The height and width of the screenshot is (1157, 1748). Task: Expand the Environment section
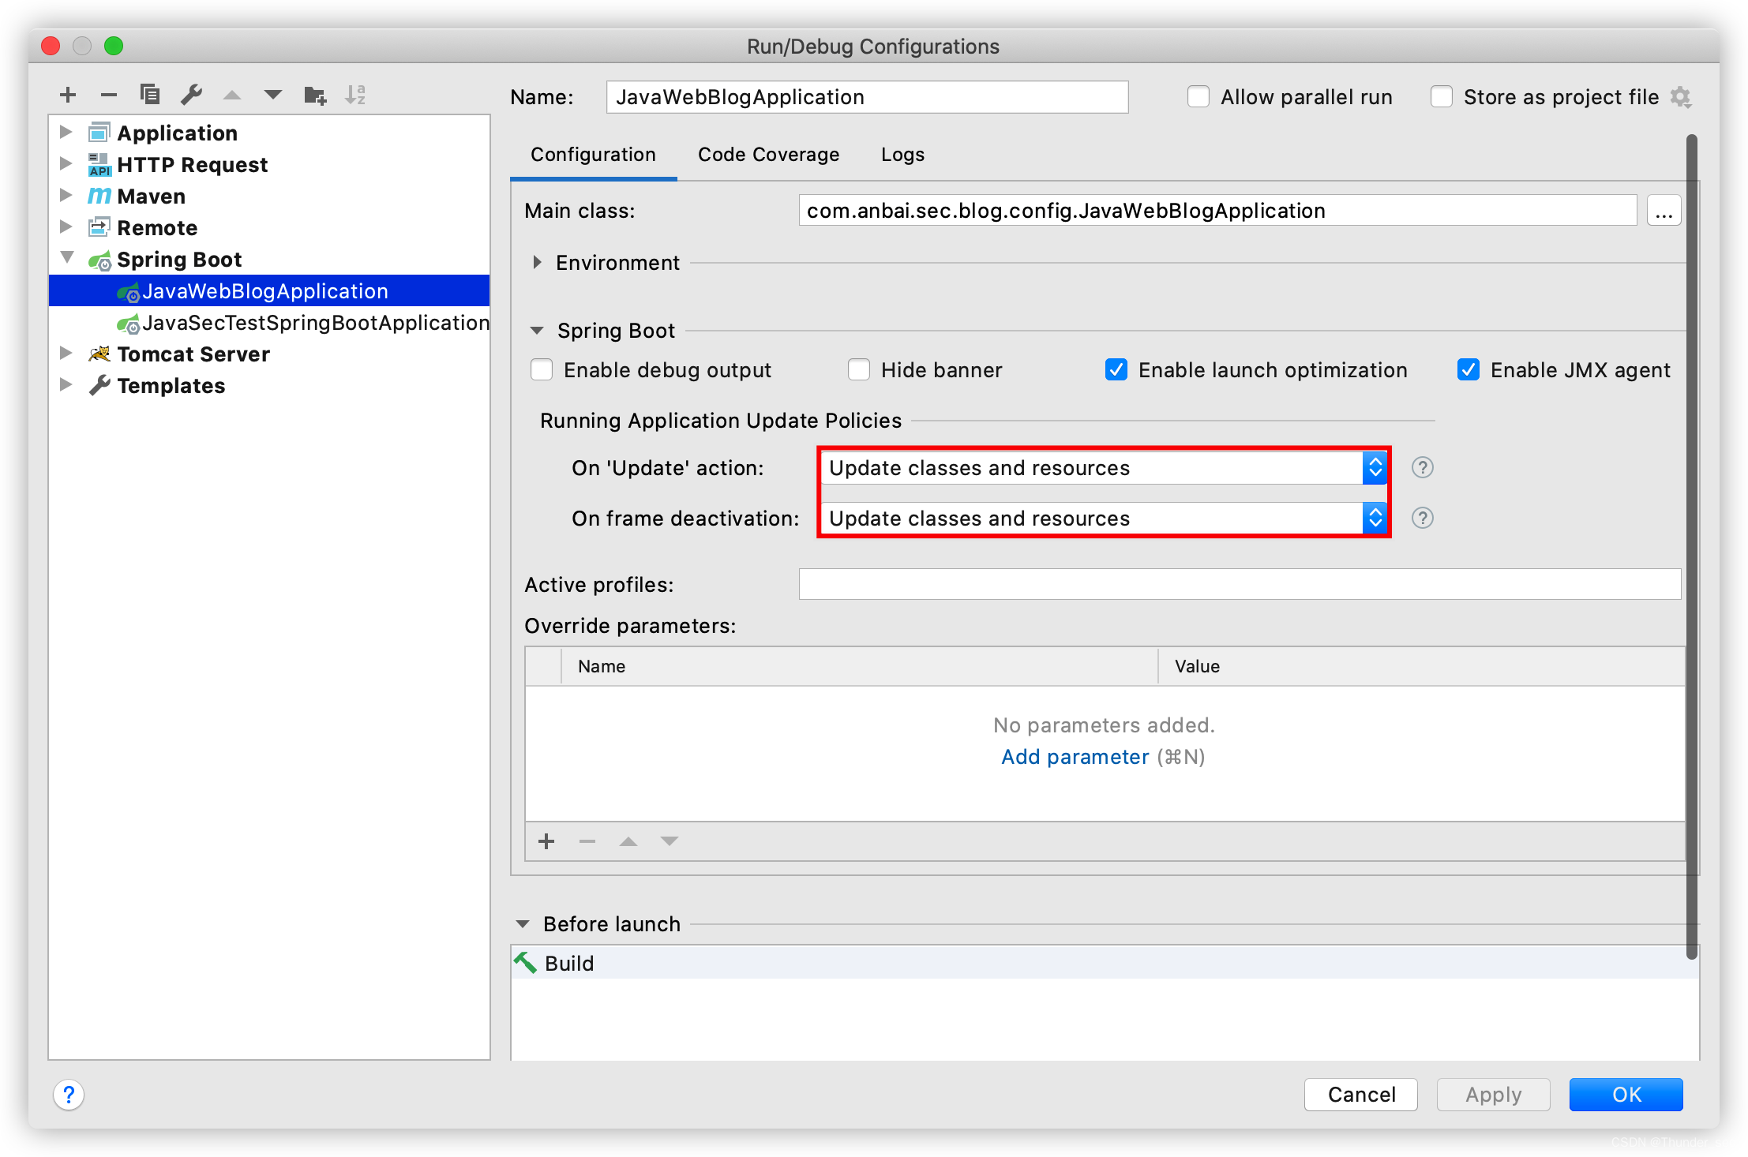538,263
